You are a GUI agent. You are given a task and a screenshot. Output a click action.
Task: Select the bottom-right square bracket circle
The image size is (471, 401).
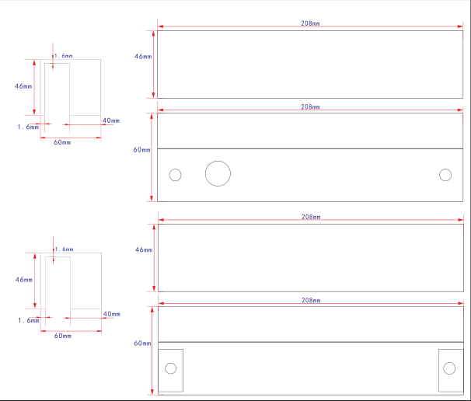point(449,368)
